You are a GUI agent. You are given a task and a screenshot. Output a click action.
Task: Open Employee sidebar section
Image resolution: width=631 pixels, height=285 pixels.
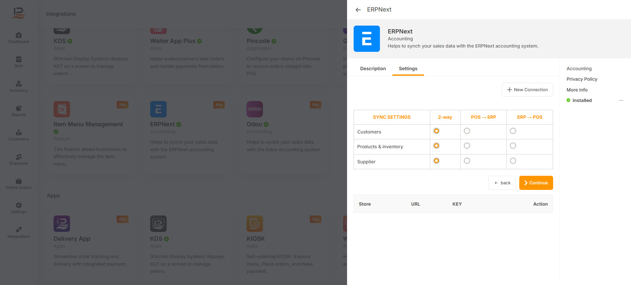(x=19, y=159)
